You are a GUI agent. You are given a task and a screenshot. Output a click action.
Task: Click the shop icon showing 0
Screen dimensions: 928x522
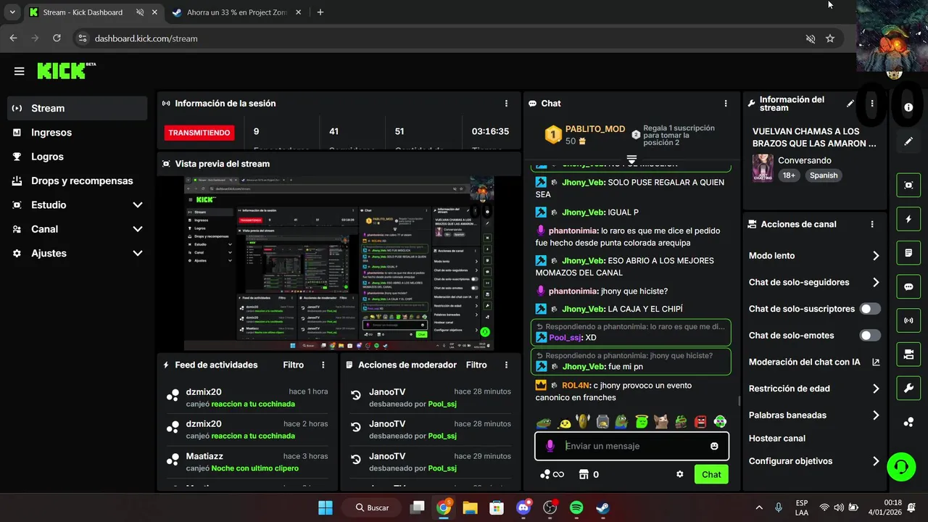point(589,475)
